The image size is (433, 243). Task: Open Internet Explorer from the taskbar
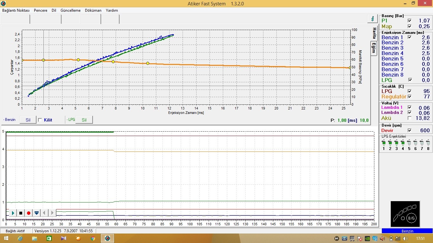point(20,238)
